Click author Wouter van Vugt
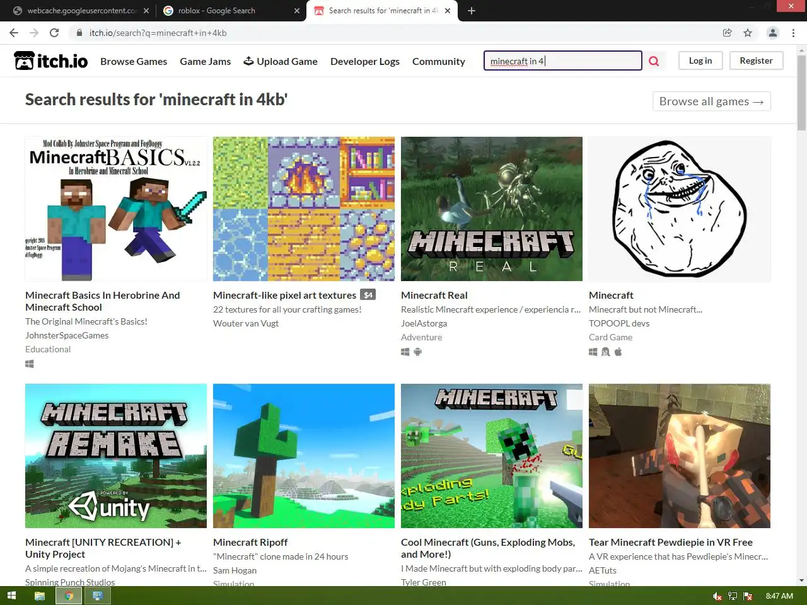The image size is (807, 605). coord(246,323)
